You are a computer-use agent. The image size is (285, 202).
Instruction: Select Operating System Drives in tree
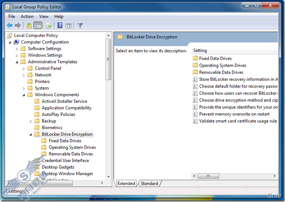tap(72, 147)
